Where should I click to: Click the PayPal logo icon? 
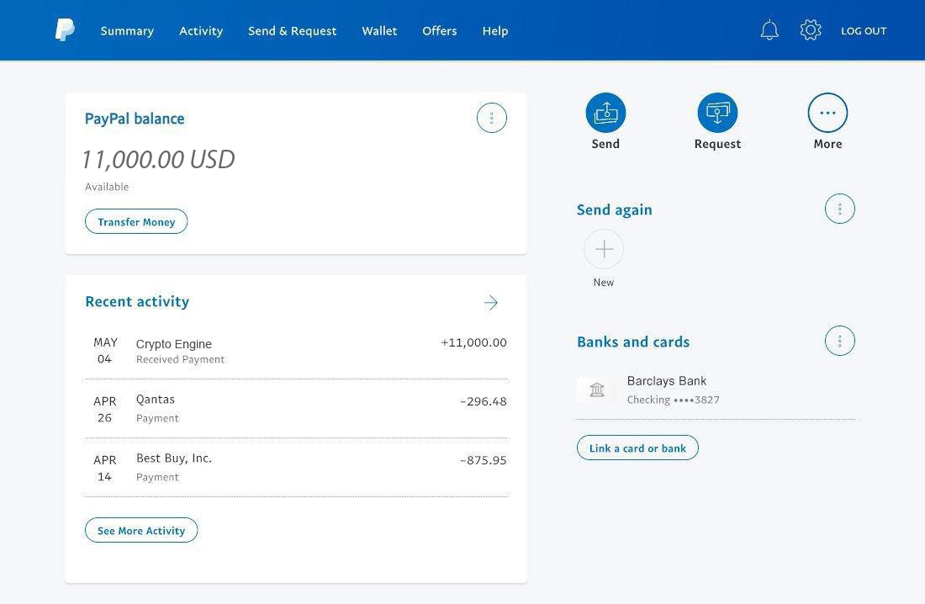(x=65, y=29)
